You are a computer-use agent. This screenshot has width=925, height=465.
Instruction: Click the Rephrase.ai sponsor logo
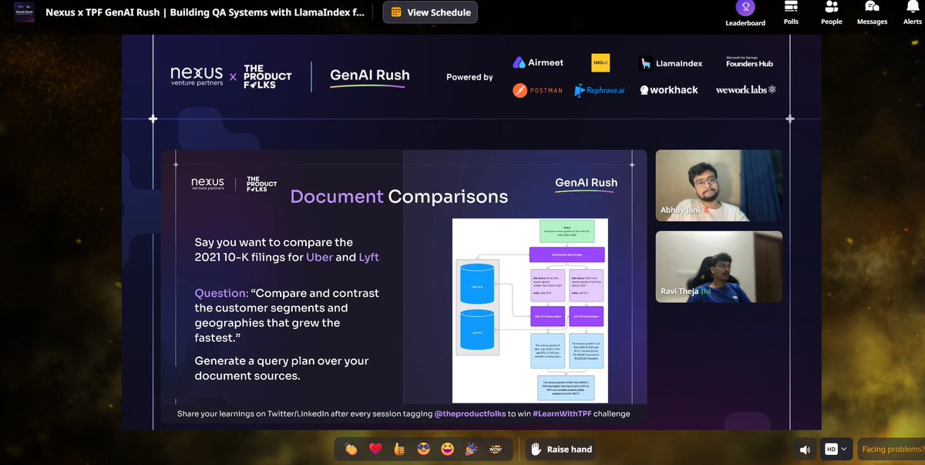(x=600, y=90)
